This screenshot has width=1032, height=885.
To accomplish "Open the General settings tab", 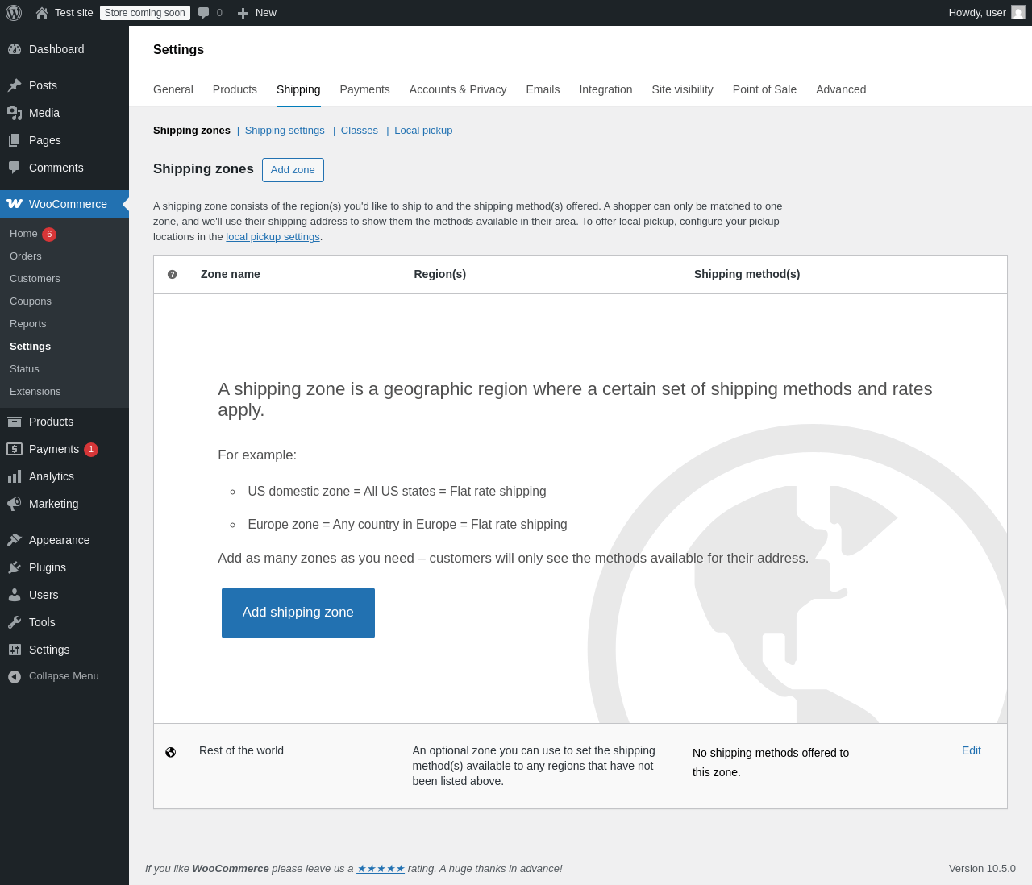I will point(173,89).
